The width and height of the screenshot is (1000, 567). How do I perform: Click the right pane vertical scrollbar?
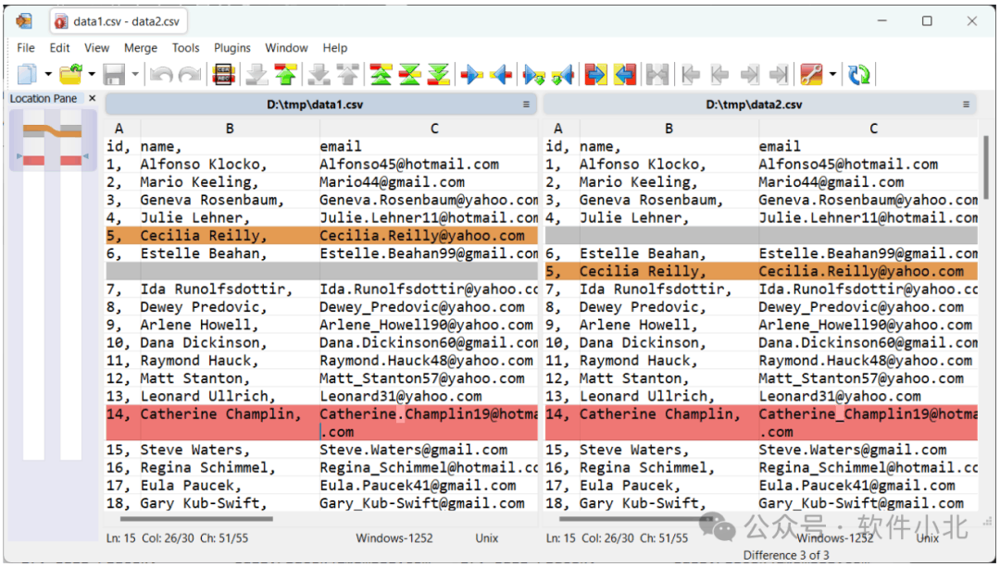pyautogui.click(x=986, y=167)
